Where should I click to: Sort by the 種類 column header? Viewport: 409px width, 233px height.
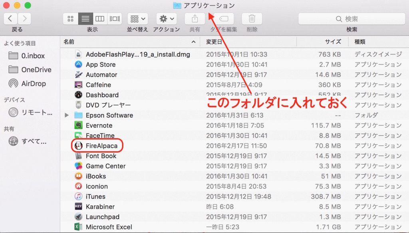pyautogui.click(x=379, y=42)
